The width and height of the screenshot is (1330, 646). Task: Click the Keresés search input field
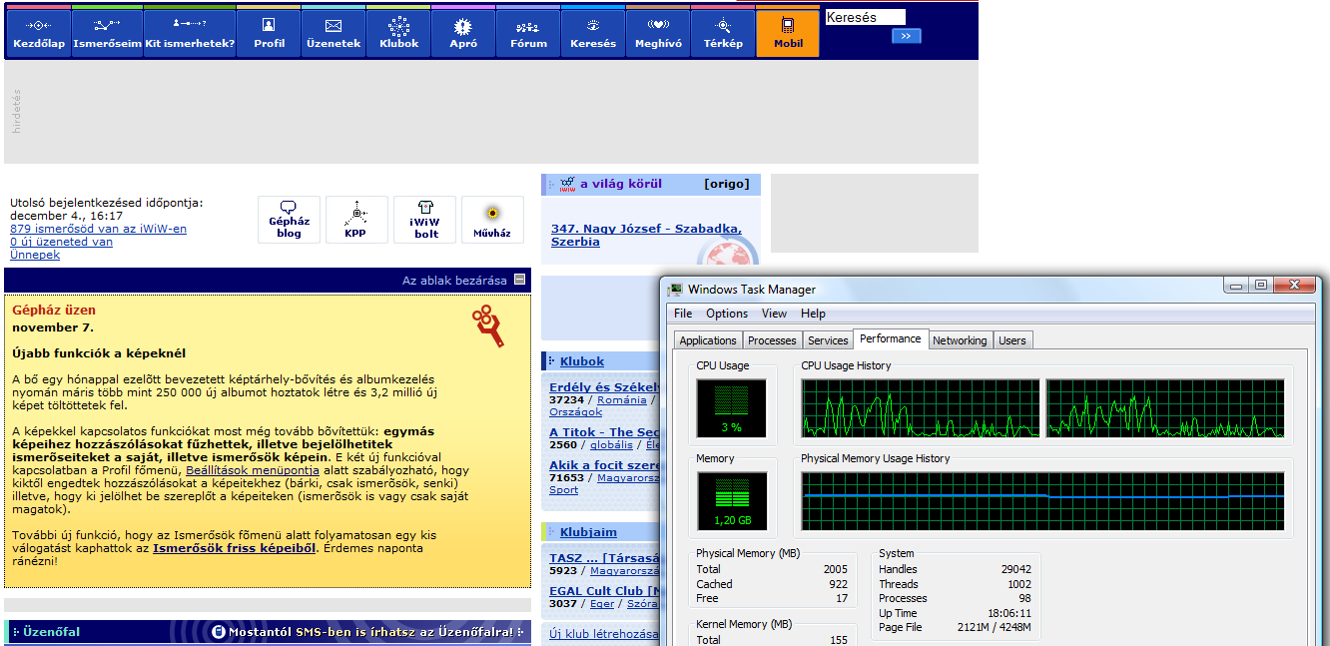point(865,17)
